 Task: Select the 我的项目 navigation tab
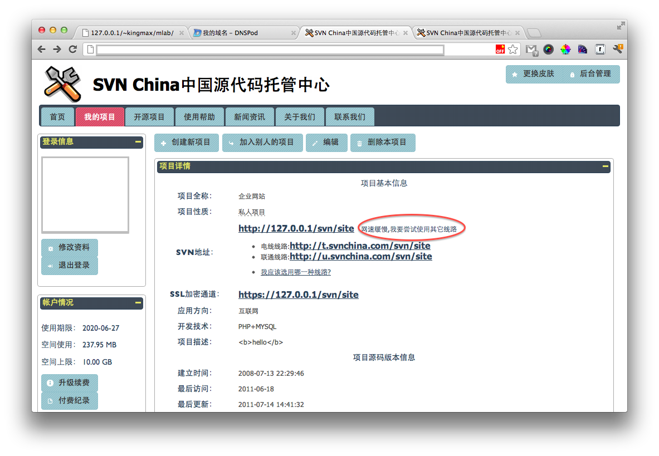click(x=100, y=117)
